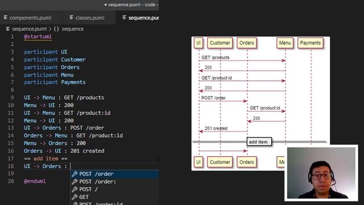This screenshot has width=364, height=205.
Task: Click 'GET /products' text on line 9
Action: pyautogui.click(x=84, y=97)
